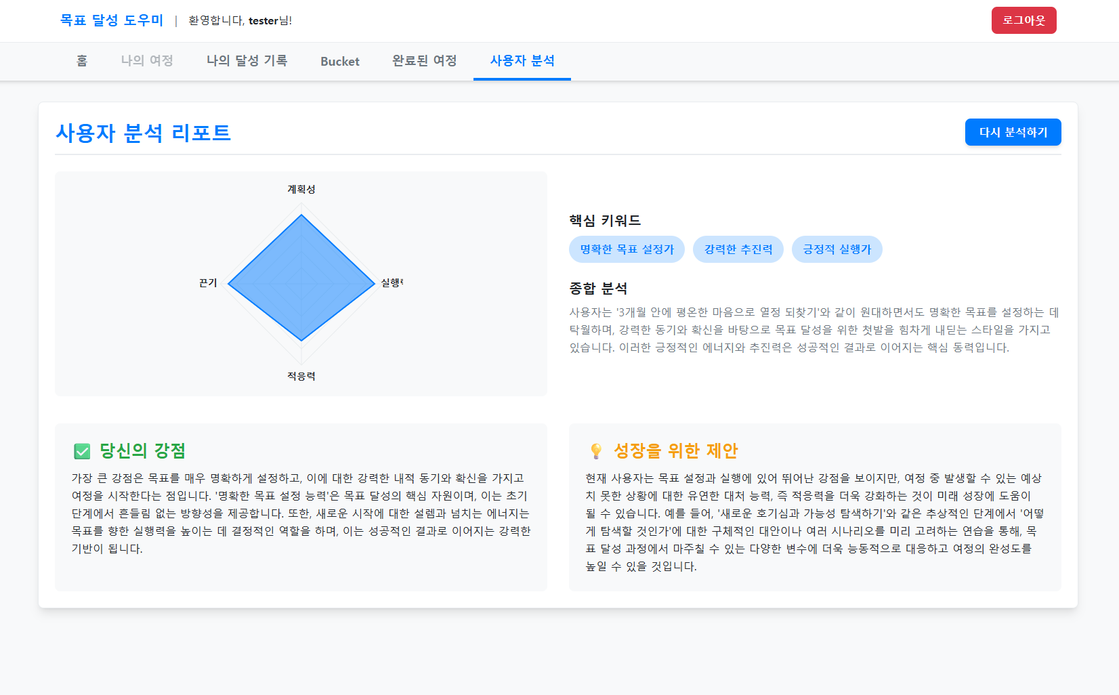1119x695 pixels.
Task: Click the blue radar chart polygon
Action: coord(301,278)
